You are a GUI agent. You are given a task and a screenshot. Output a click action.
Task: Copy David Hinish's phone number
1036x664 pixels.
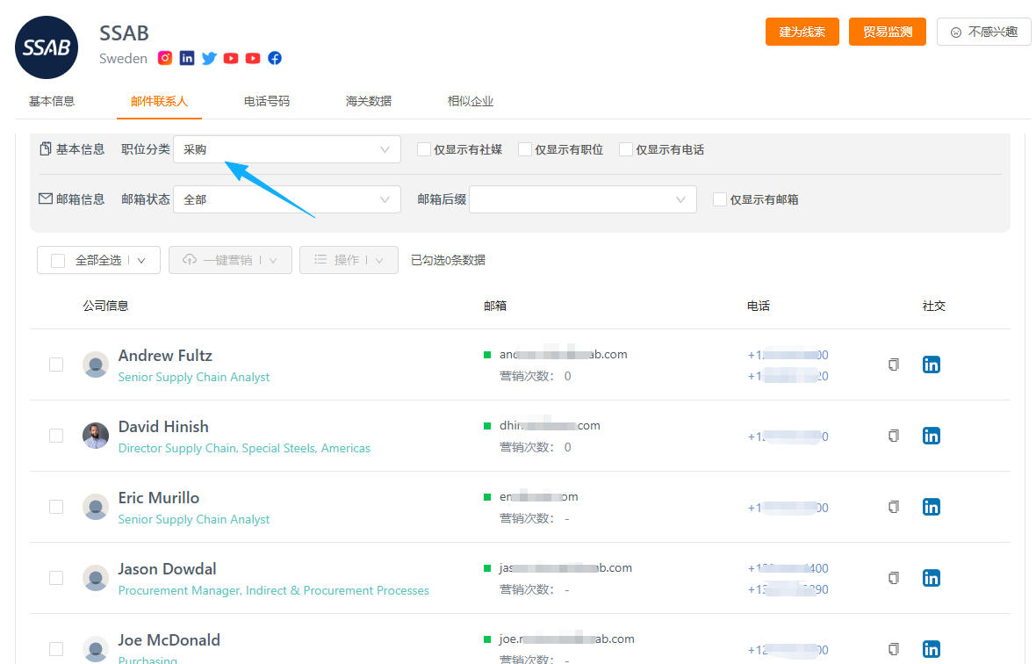point(893,436)
